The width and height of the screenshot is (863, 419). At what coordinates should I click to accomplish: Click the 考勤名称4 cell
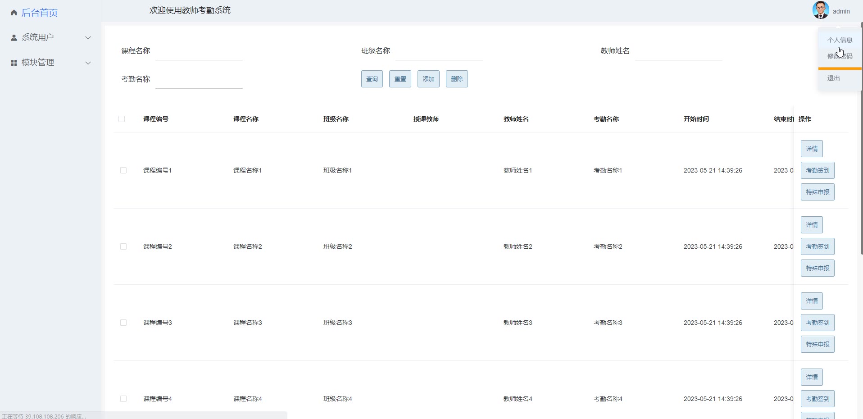pyautogui.click(x=608, y=399)
